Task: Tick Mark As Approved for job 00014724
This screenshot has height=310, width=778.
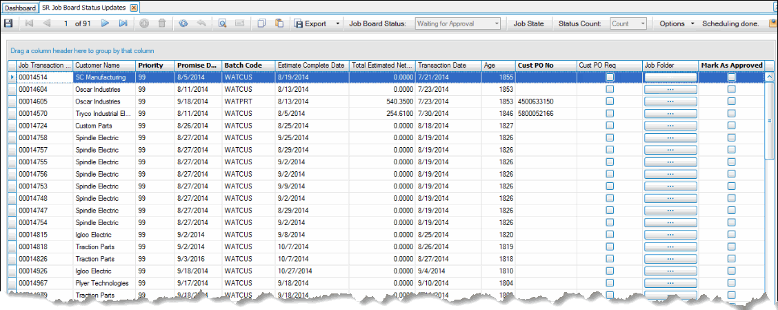Action: point(731,126)
